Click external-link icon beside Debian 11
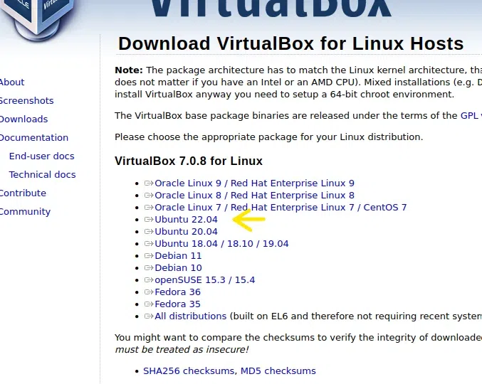 [x=149, y=256]
